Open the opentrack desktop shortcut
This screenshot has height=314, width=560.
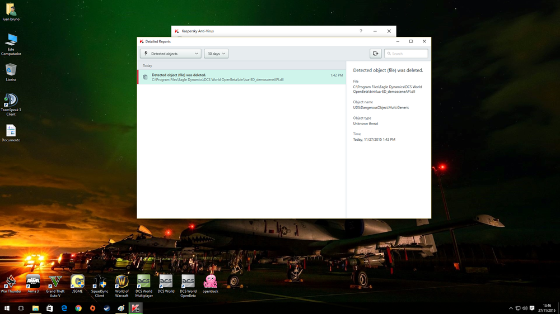tap(211, 282)
